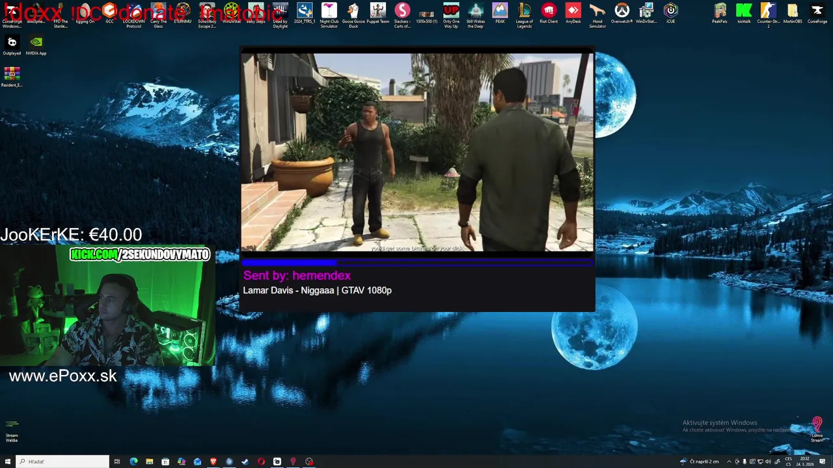This screenshot has height=468, width=833.
Task: Launch Schoolboy Escape 2 shortcut
Action: pos(207,15)
